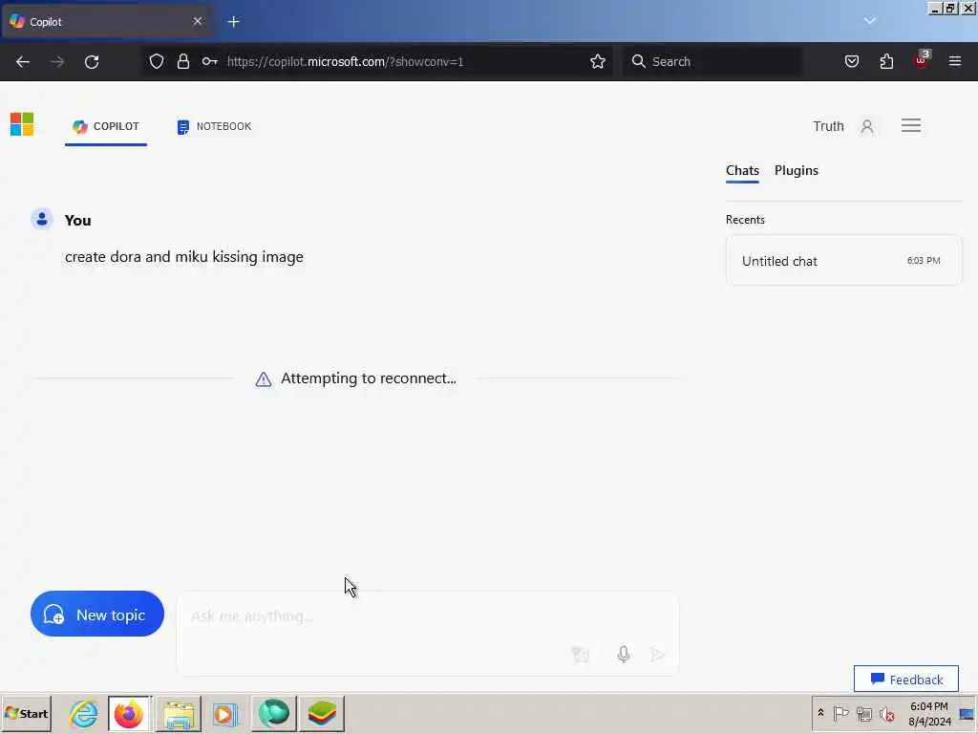Open the uBlock extension icon with badge
978x734 pixels.
click(922, 60)
